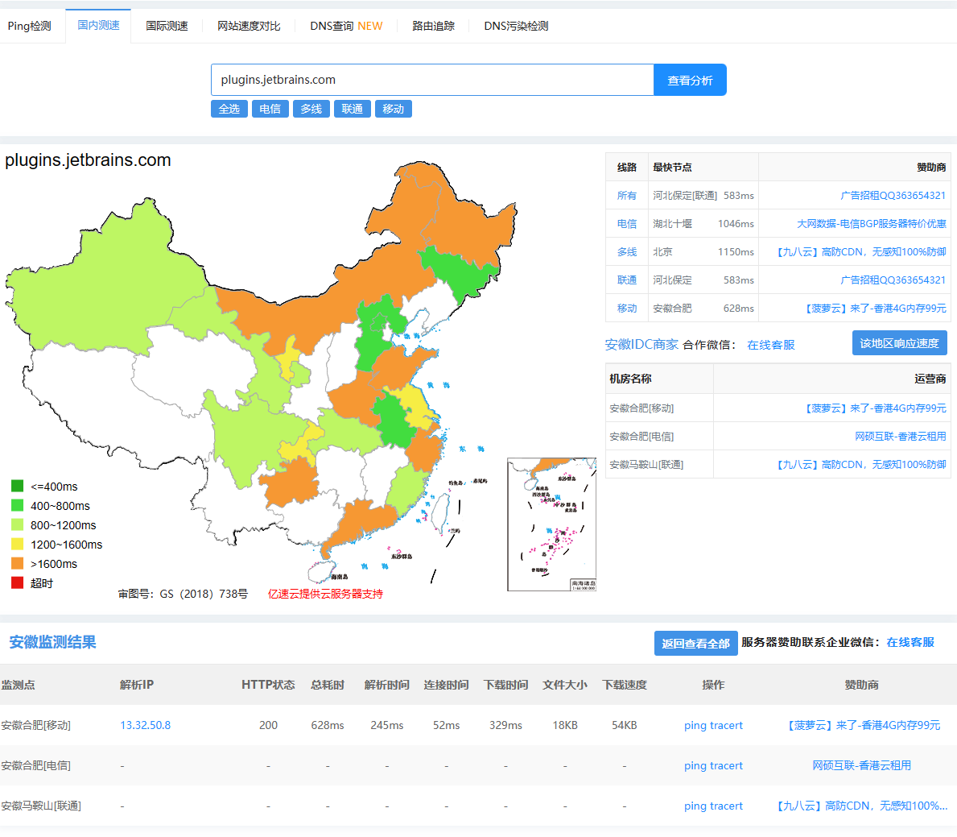Select the 国内测速 tab
957x837 pixels.
[x=98, y=26]
